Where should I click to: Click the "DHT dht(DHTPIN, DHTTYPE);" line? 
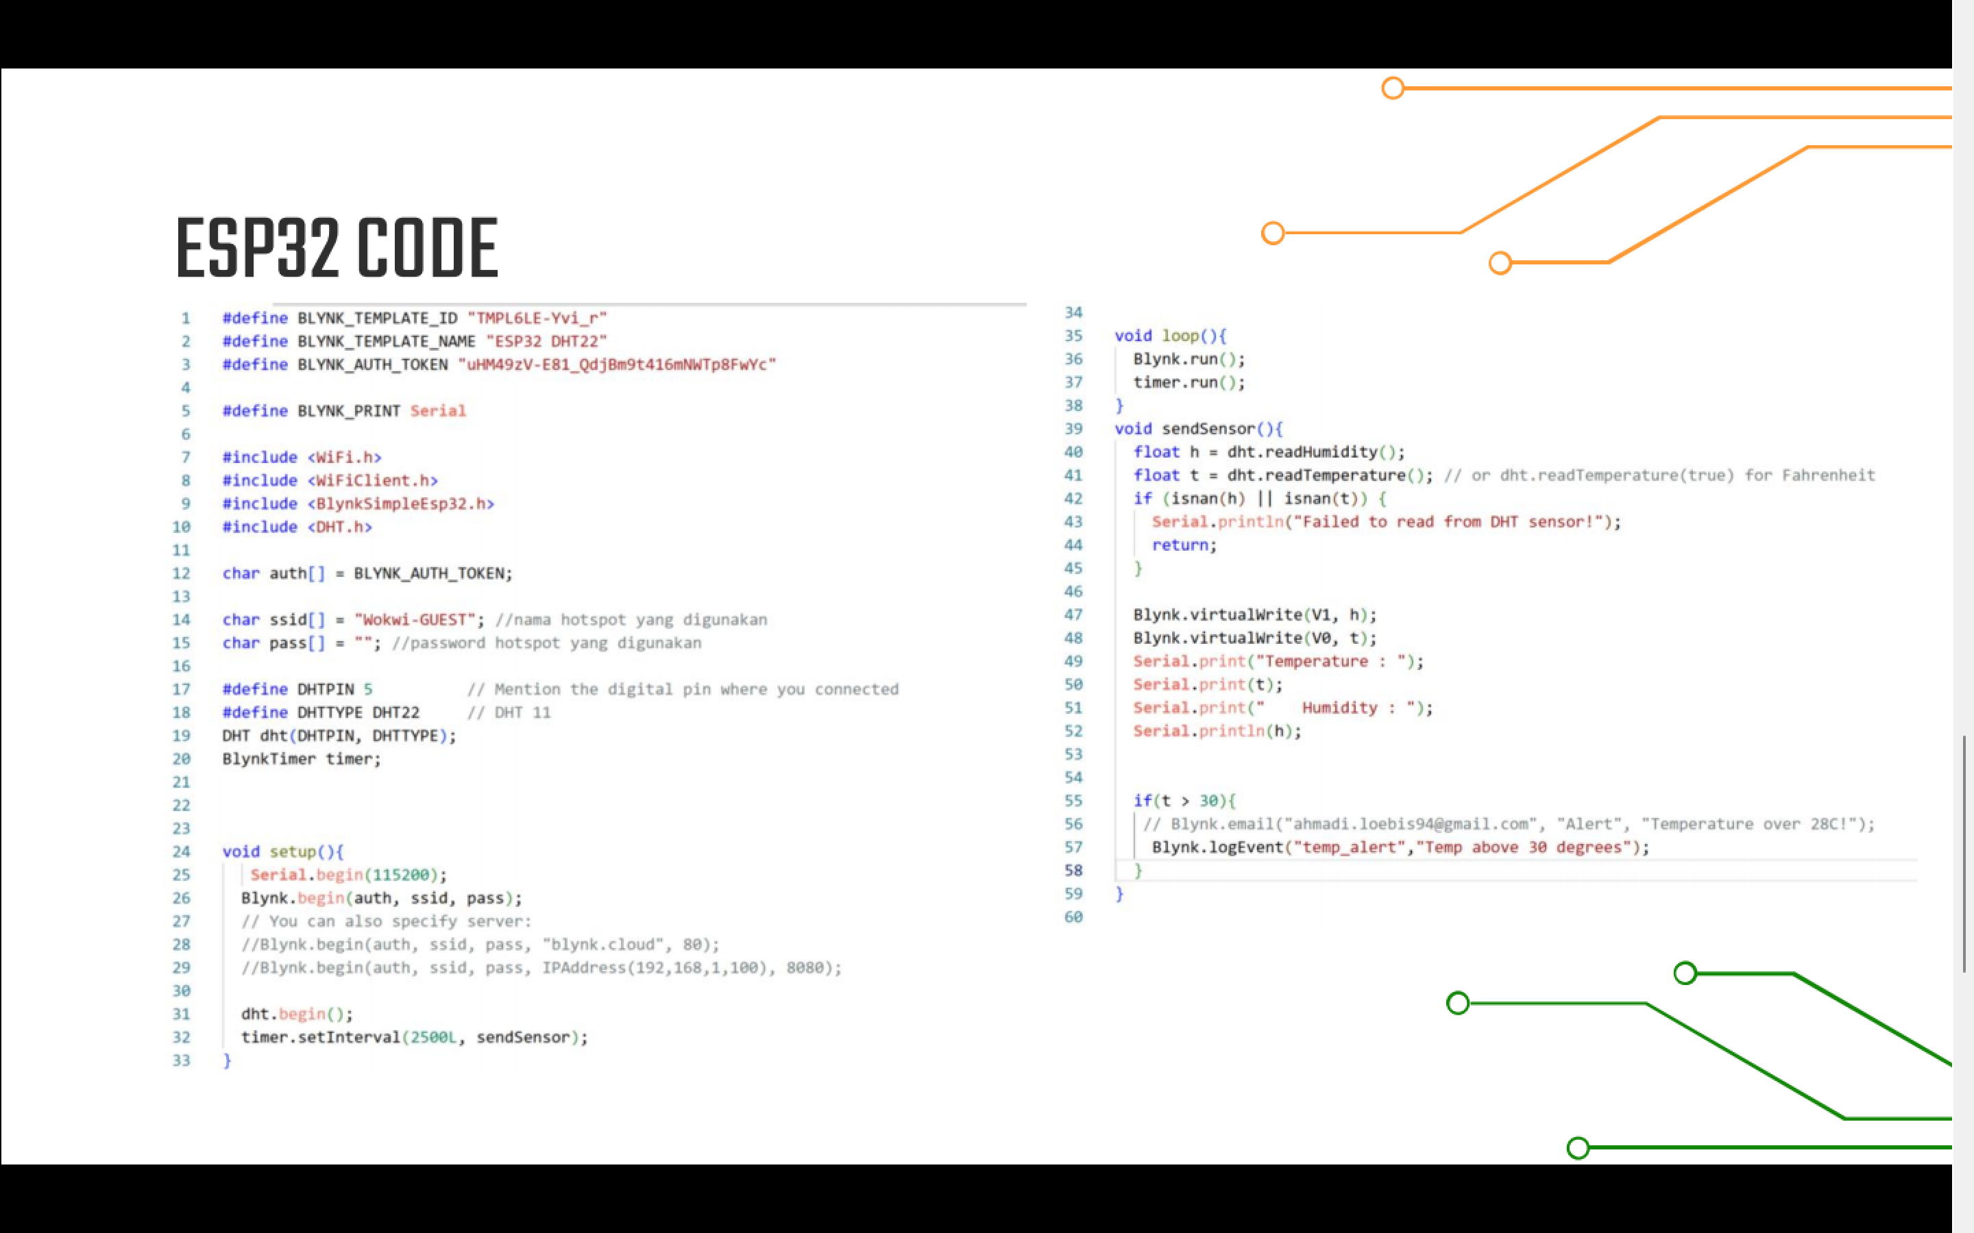click(x=339, y=736)
